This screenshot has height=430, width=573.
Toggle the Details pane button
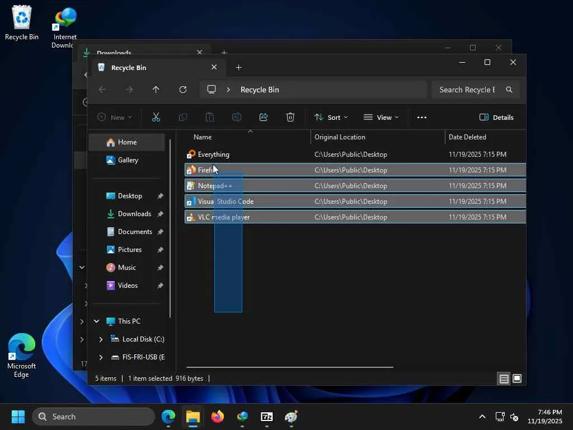496,117
